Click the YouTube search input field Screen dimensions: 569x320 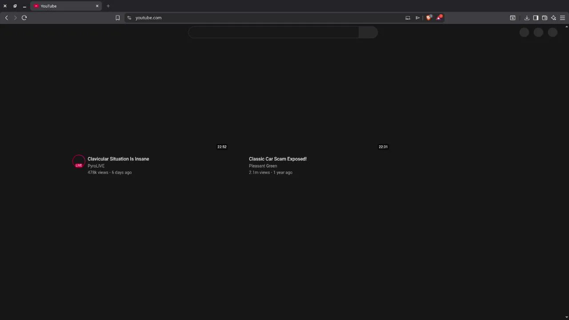point(273,32)
